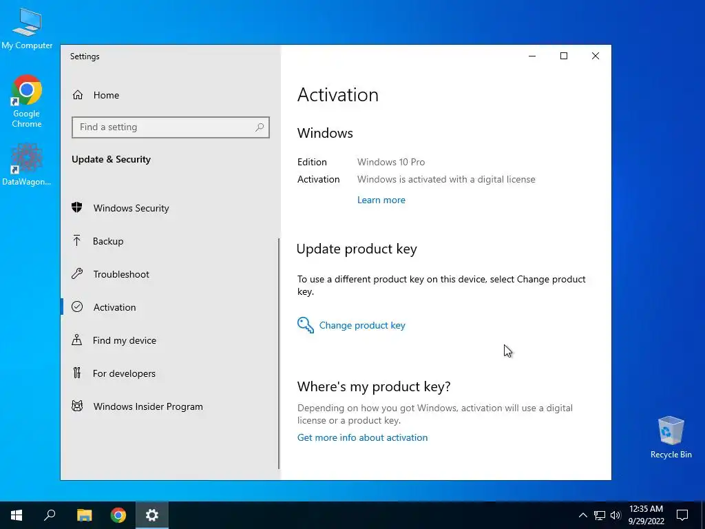
Task: Click the Update product key heading
Action: [x=357, y=249]
